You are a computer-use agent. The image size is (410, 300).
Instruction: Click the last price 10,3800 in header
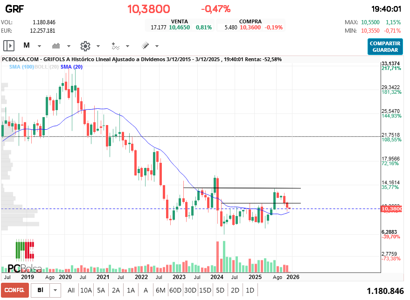click(x=149, y=9)
